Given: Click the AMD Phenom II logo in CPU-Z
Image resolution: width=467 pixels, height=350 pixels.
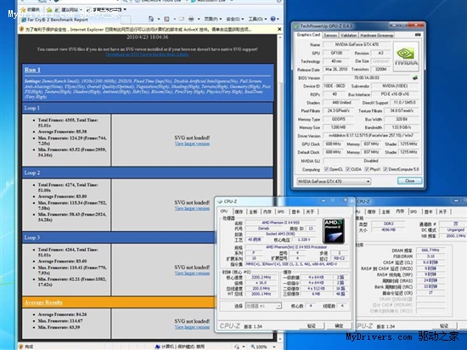Looking at the screenshot, I should click(334, 231).
